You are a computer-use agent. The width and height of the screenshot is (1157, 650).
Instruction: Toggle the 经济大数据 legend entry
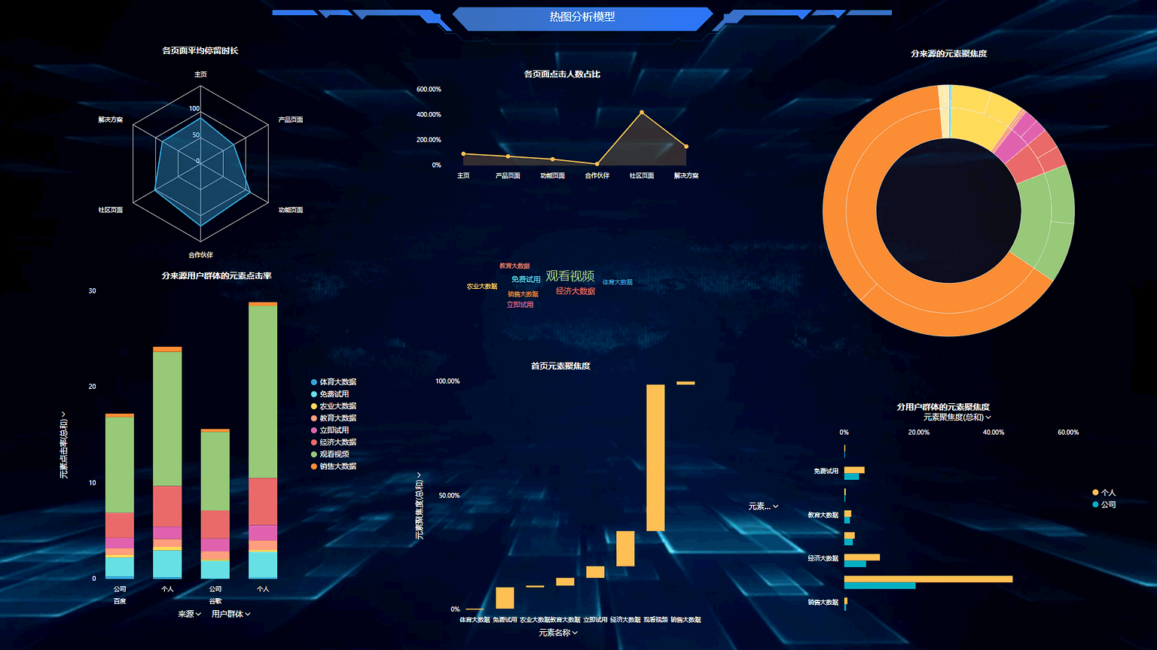pyautogui.click(x=334, y=442)
